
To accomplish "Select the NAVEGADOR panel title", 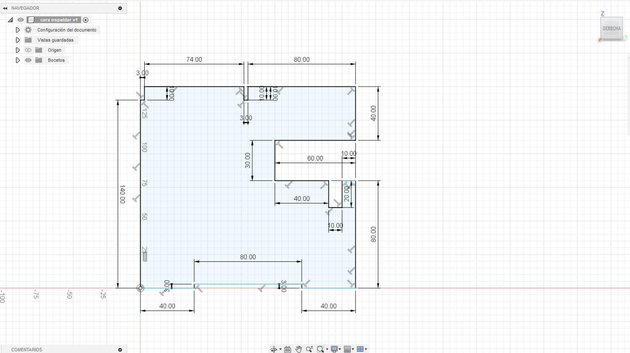I will 25,8.
